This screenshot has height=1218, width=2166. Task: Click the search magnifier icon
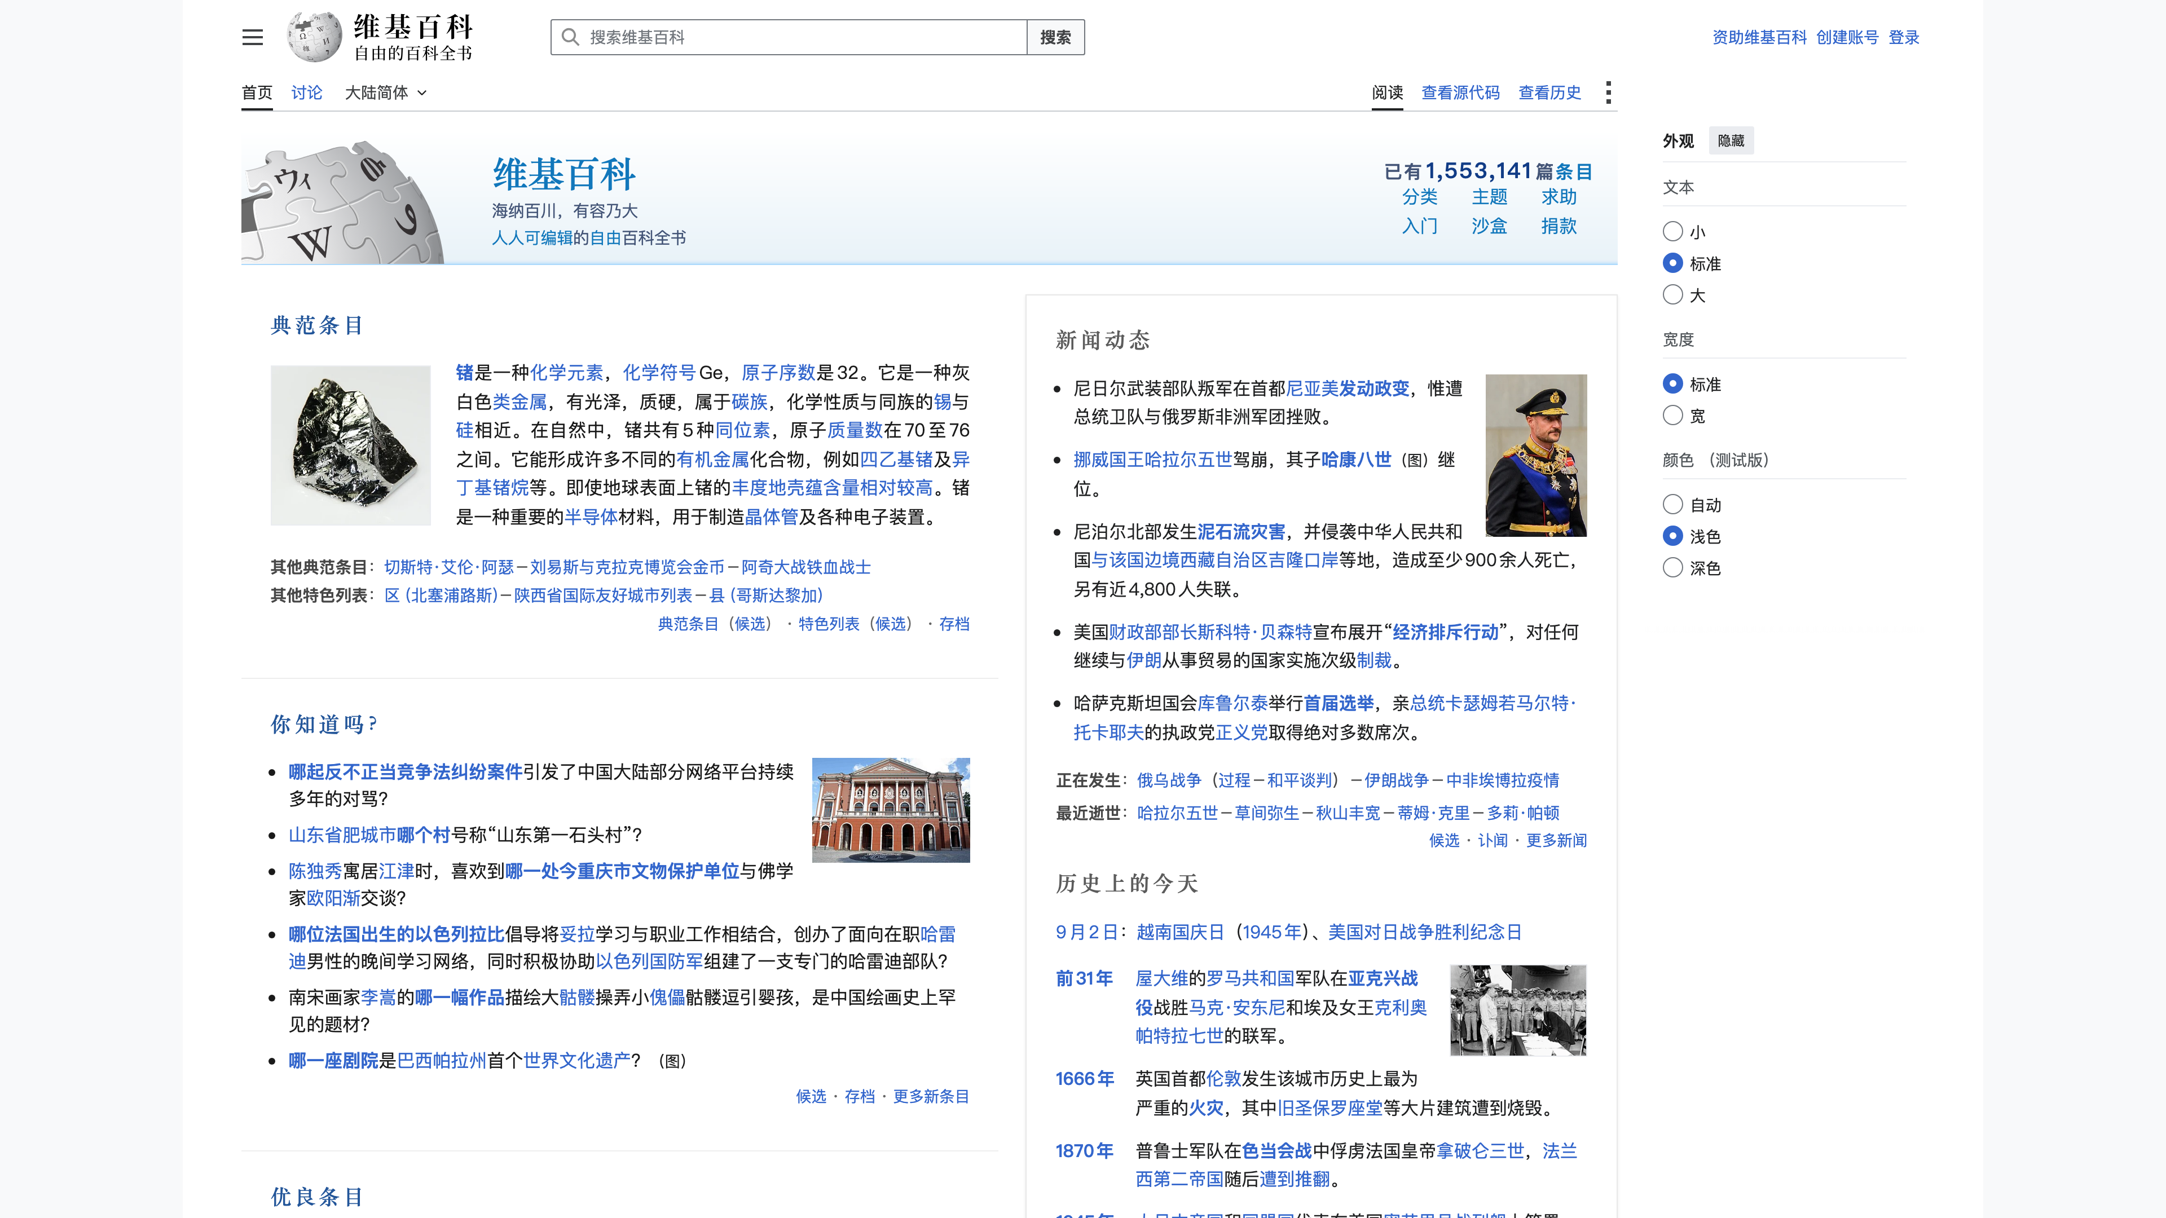point(570,37)
